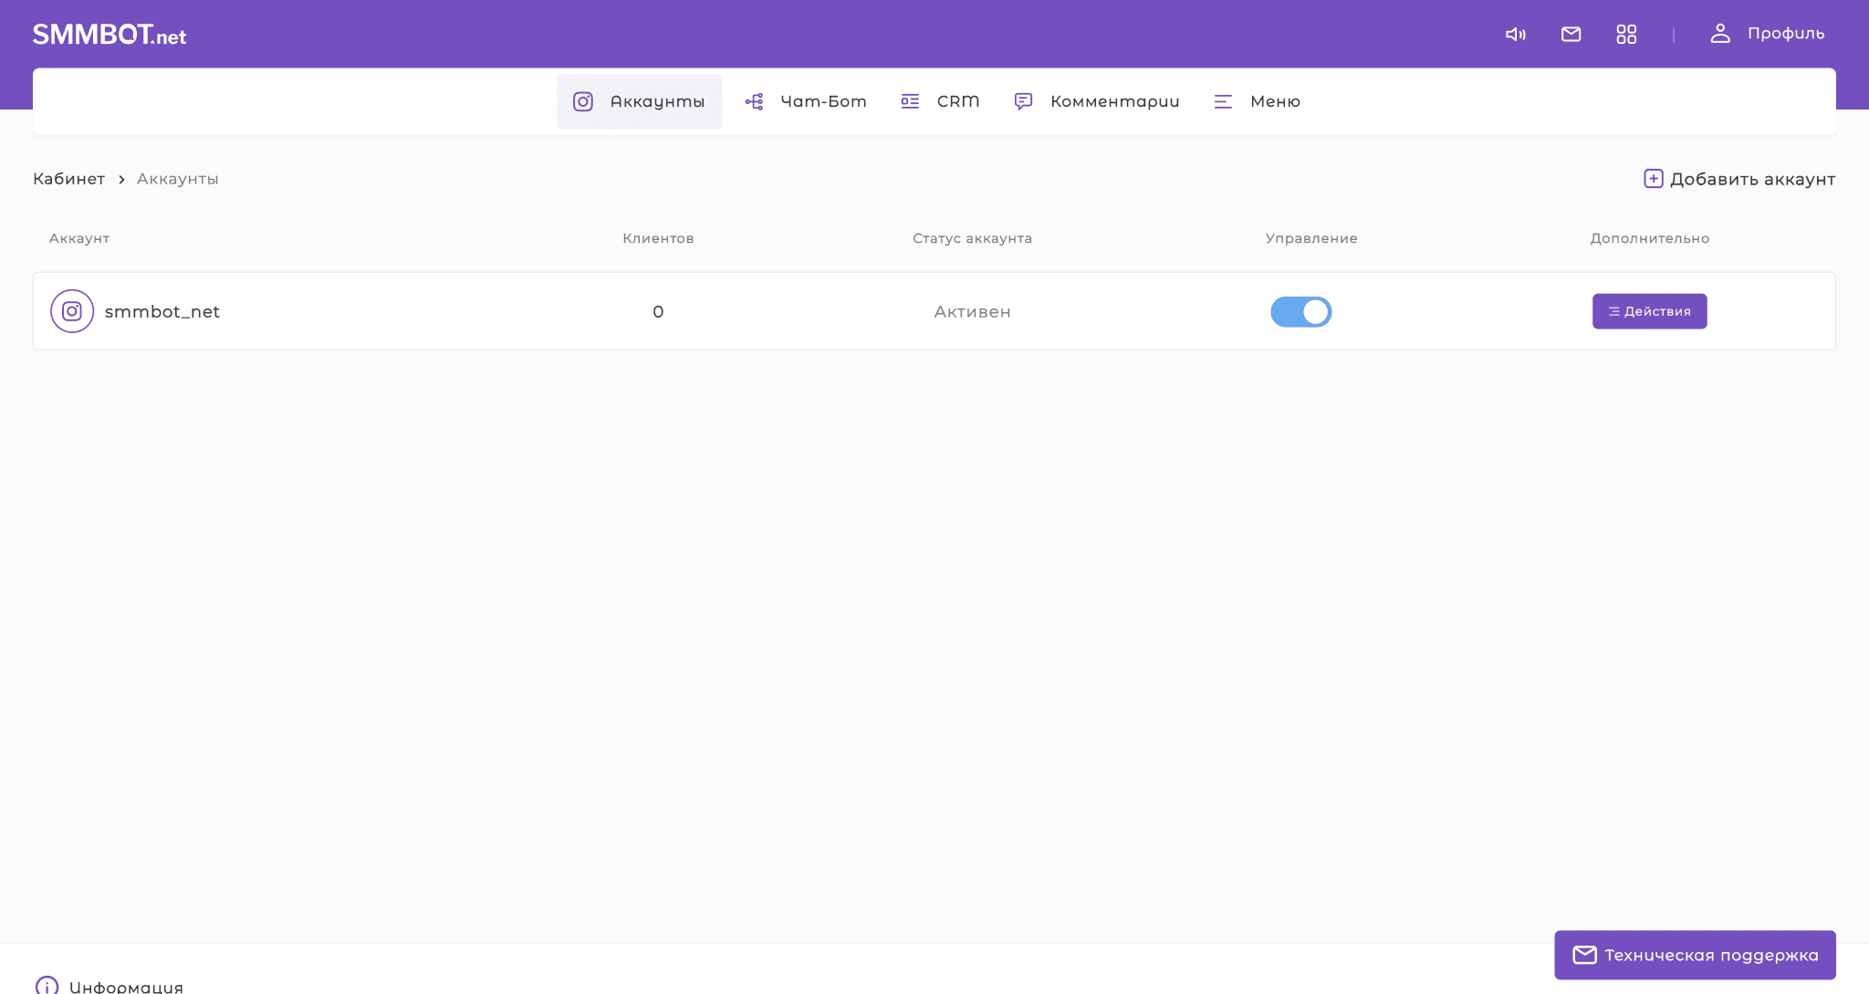
Task: Open the messages envelope icon in header
Action: (1571, 34)
